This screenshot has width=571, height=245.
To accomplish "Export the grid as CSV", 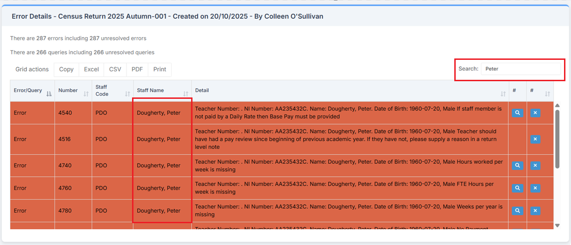I will (115, 70).
